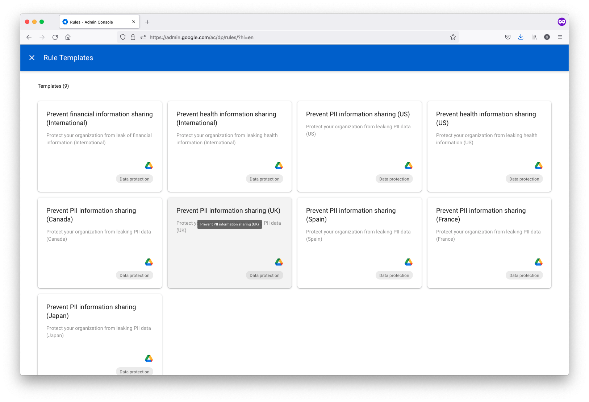Click Drive icon on health information (International) card

coord(279,166)
